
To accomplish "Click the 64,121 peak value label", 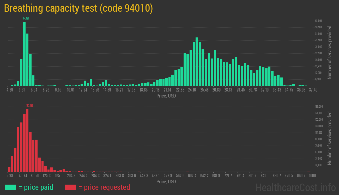I will [26, 18].
